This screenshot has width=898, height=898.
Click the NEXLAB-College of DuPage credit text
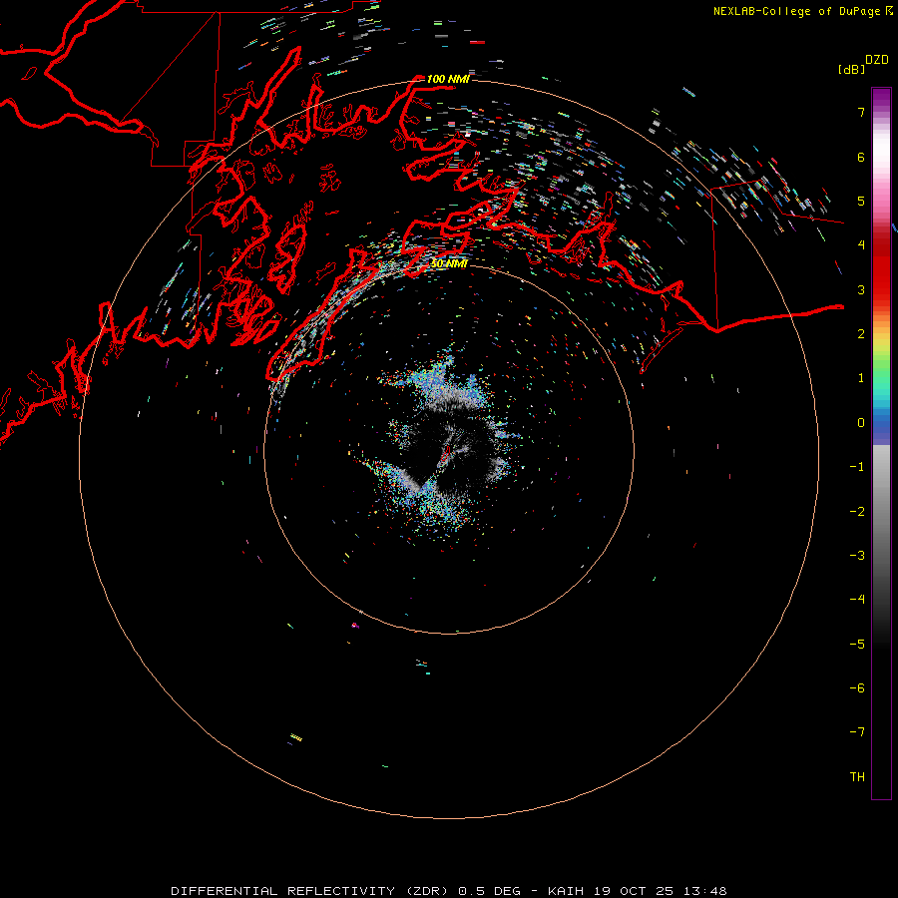pyautogui.click(x=798, y=11)
